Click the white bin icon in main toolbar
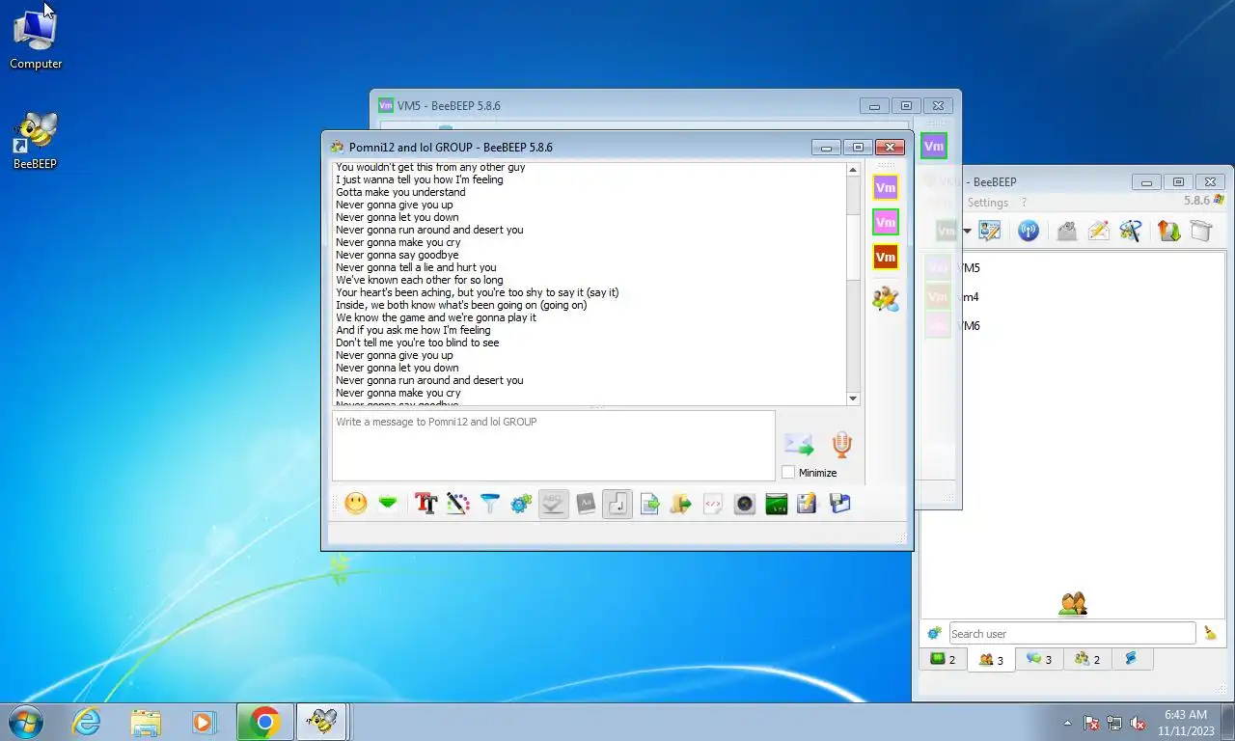Screen dimensions: 1235x741 (x=1200, y=231)
